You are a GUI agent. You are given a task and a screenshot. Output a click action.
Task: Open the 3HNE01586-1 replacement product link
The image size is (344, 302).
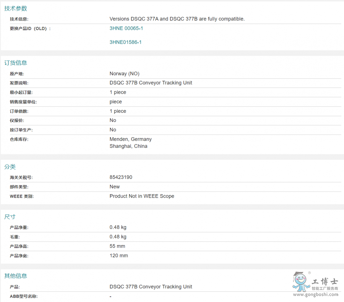[125, 42]
